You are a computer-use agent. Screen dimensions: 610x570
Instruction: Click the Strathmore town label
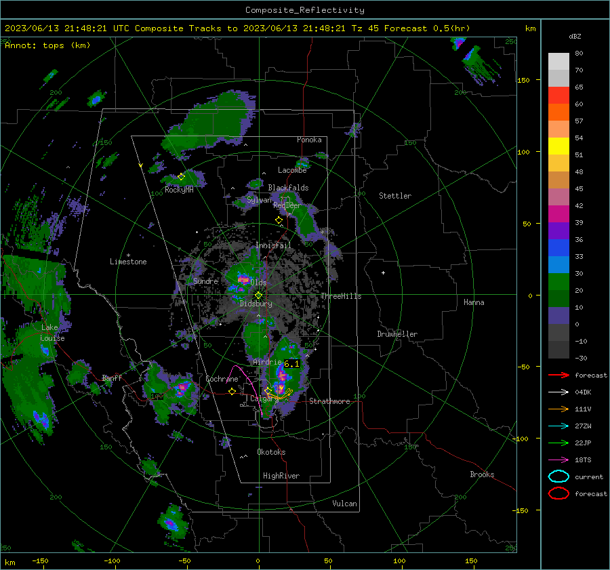pyautogui.click(x=329, y=401)
